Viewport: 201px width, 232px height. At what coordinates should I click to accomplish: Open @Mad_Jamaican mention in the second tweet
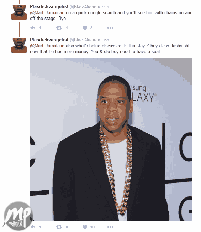coord(47,46)
